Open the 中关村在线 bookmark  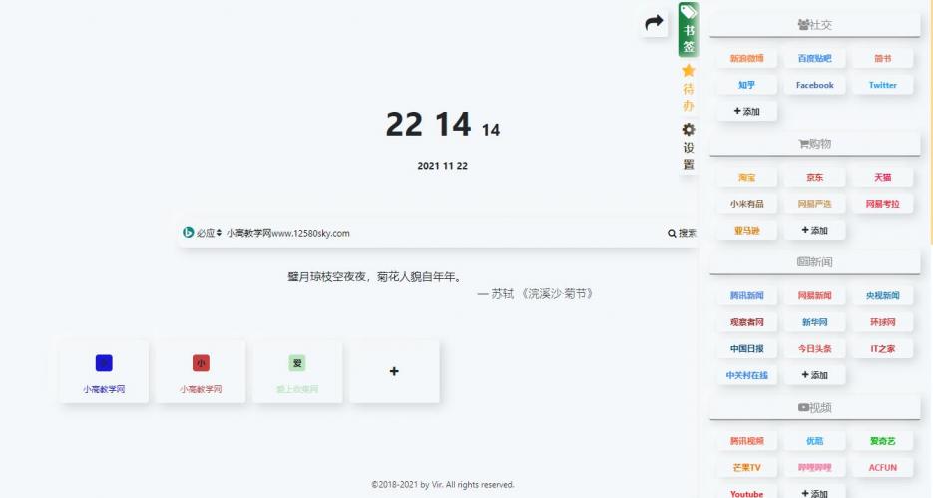click(746, 375)
